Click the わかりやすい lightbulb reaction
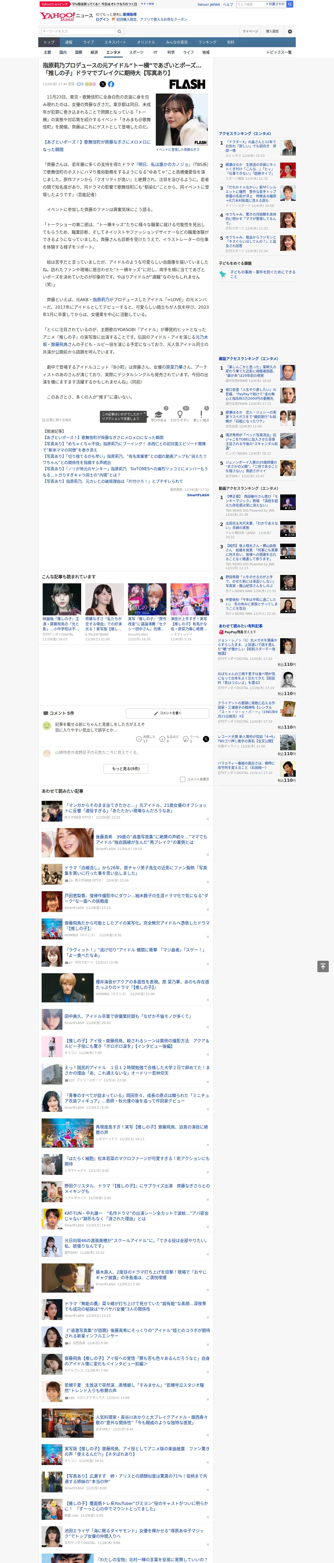 tap(180, 414)
